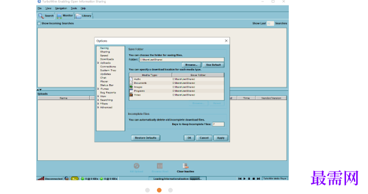Viewport: 368px width, 194px height.
Task: Click the Images media type tree icon
Action: (131, 87)
